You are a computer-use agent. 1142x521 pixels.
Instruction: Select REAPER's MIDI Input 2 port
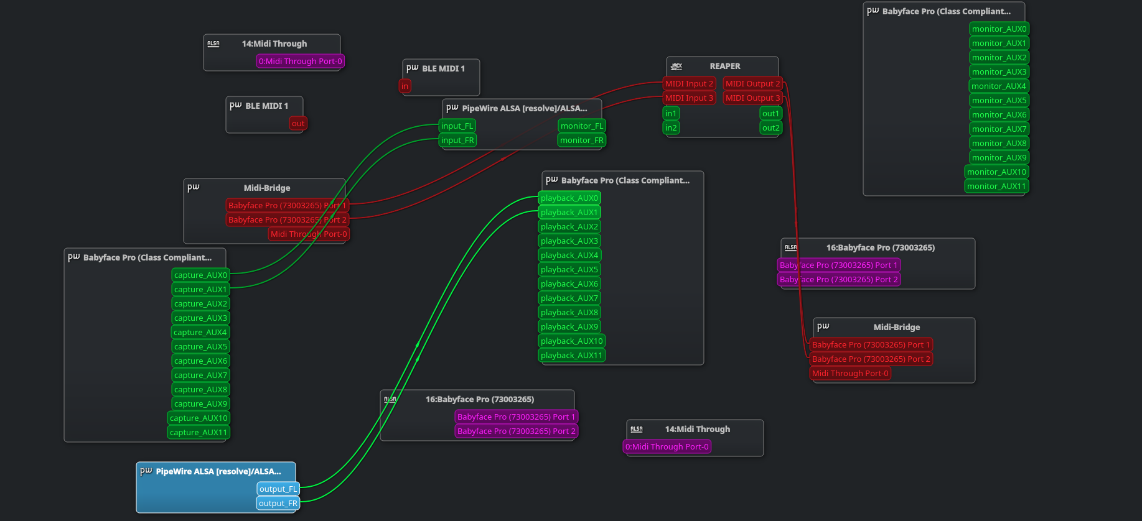pos(690,83)
